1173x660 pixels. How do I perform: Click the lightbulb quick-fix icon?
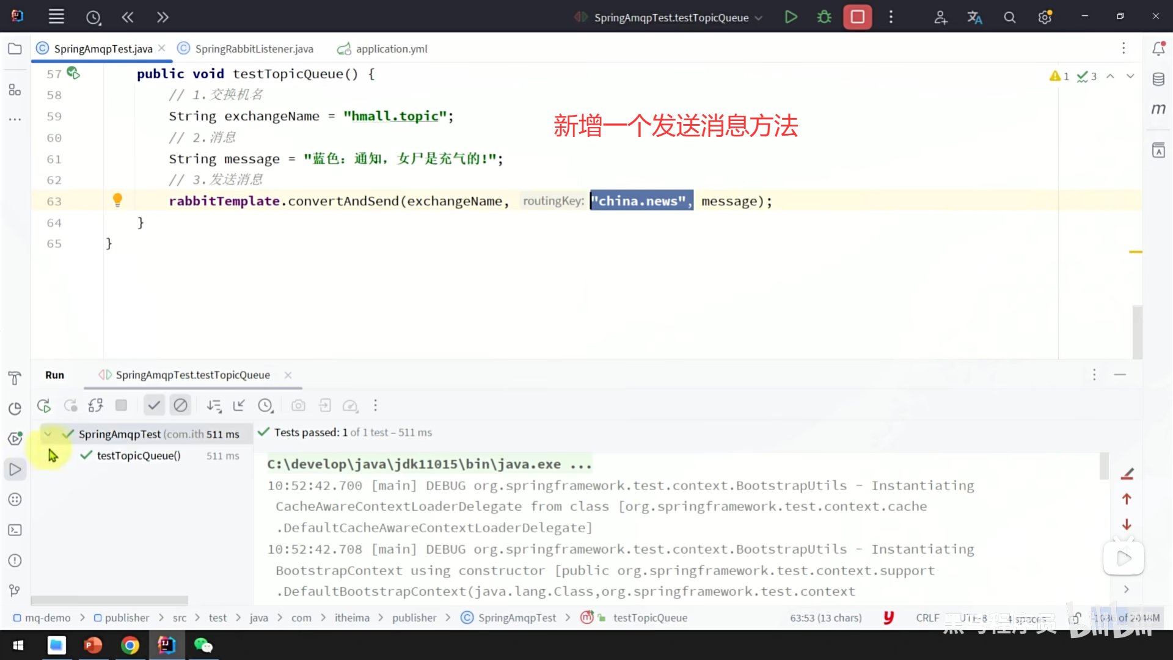[117, 200]
